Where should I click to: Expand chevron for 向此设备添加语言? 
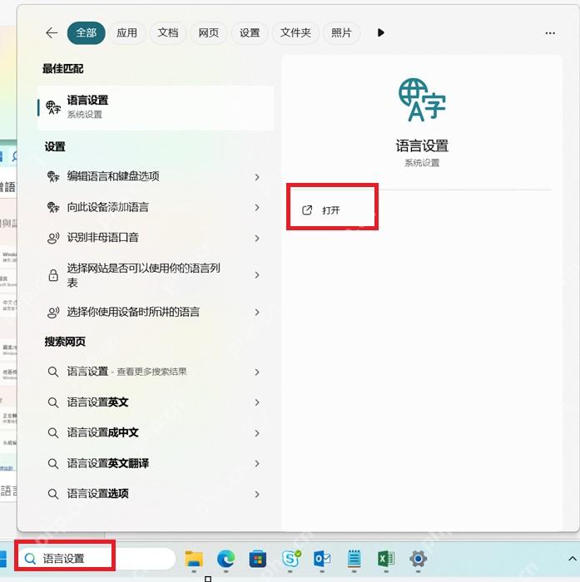(x=257, y=208)
